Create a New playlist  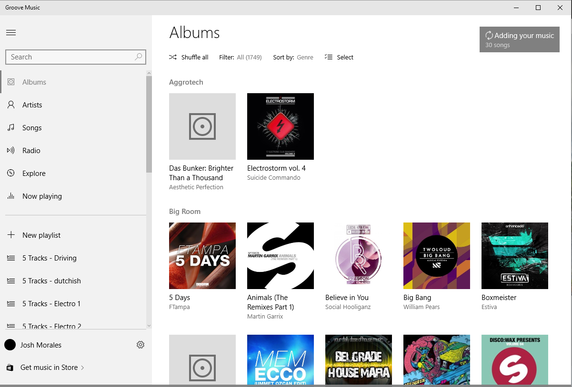click(x=42, y=235)
